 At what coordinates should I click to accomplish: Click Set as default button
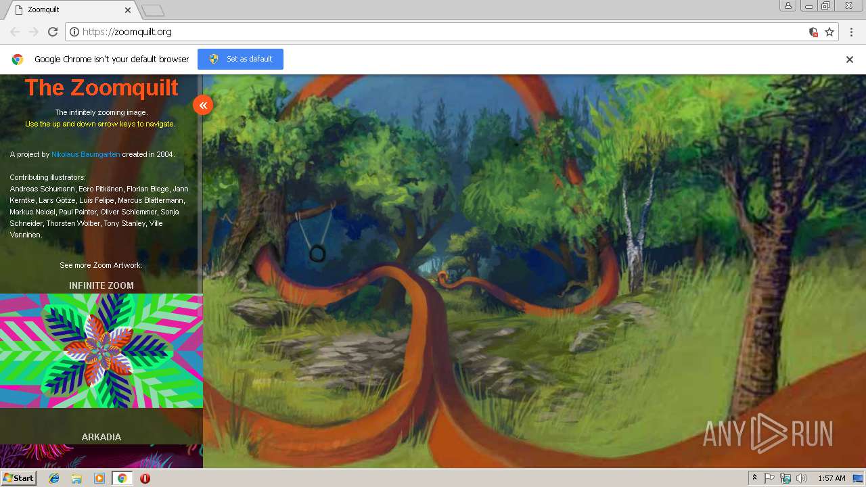[240, 59]
